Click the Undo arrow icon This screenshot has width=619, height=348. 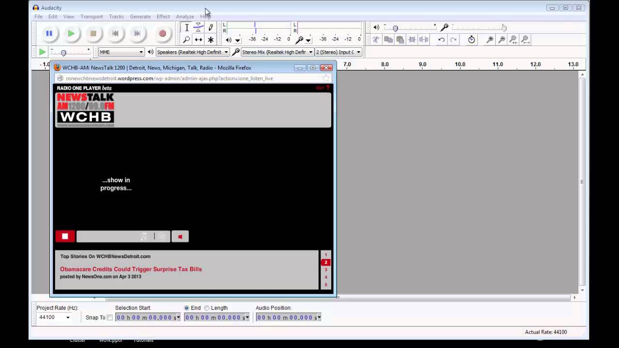[x=442, y=40]
